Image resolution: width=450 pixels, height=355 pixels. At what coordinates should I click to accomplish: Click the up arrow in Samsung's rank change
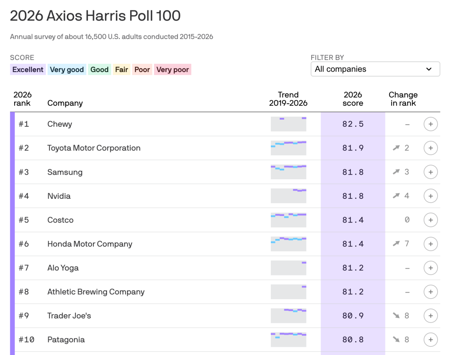click(x=396, y=172)
